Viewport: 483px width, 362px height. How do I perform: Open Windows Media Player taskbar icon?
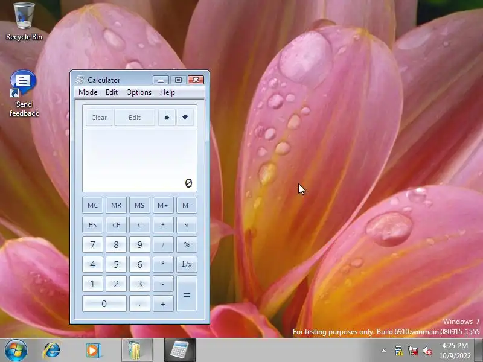click(x=93, y=351)
